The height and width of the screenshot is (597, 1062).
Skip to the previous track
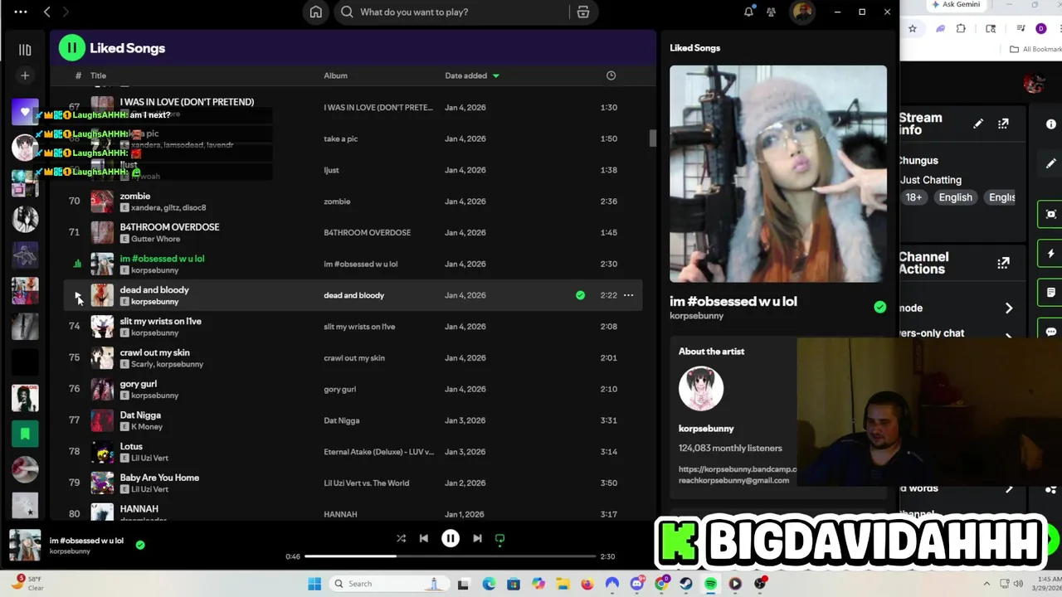pyautogui.click(x=424, y=538)
